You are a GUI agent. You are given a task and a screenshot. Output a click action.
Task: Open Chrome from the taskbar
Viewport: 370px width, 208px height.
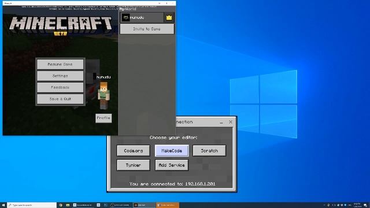point(61,205)
